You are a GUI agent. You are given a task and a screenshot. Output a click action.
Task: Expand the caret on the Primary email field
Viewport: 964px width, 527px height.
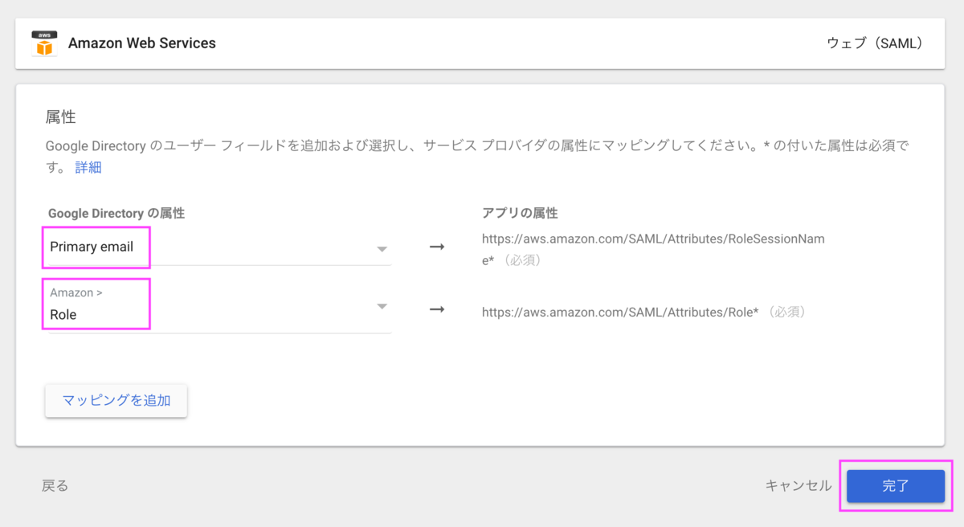click(383, 247)
